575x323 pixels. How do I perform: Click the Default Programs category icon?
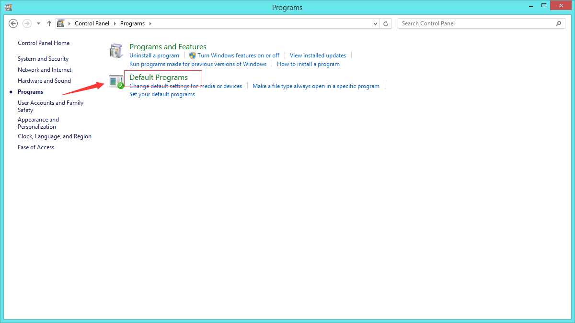116,82
